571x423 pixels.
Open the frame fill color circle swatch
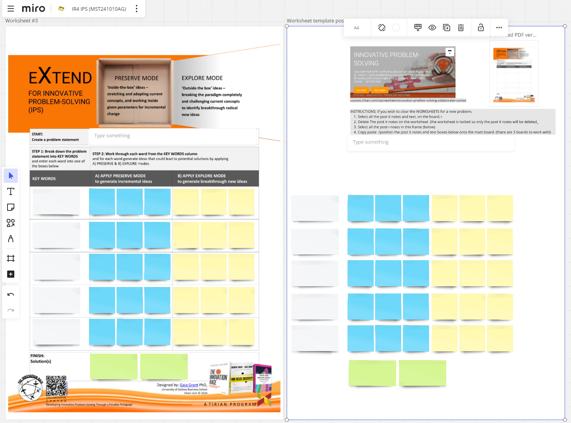pos(396,28)
